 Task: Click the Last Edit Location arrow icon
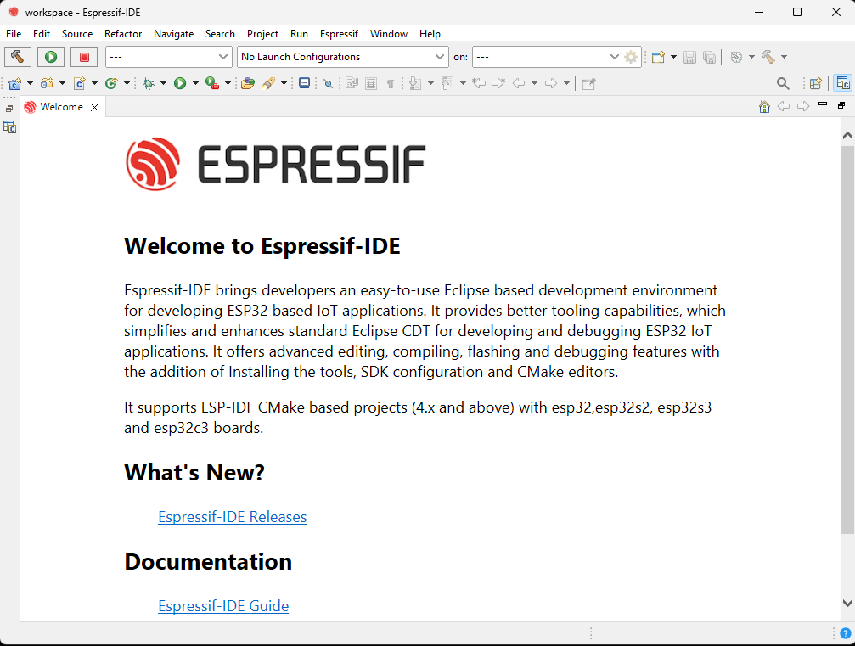pyautogui.click(x=480, y=83)
